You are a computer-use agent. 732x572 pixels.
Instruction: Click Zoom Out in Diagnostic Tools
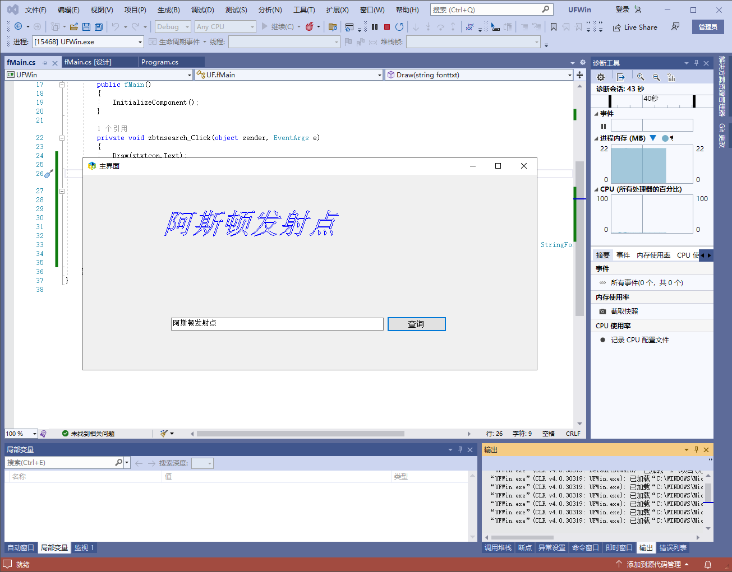pyautogui.click(x=656, y=77)
